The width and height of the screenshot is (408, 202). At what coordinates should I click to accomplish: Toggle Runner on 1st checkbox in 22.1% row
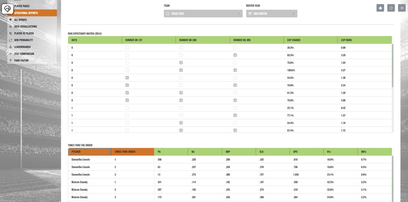point(127,108)
